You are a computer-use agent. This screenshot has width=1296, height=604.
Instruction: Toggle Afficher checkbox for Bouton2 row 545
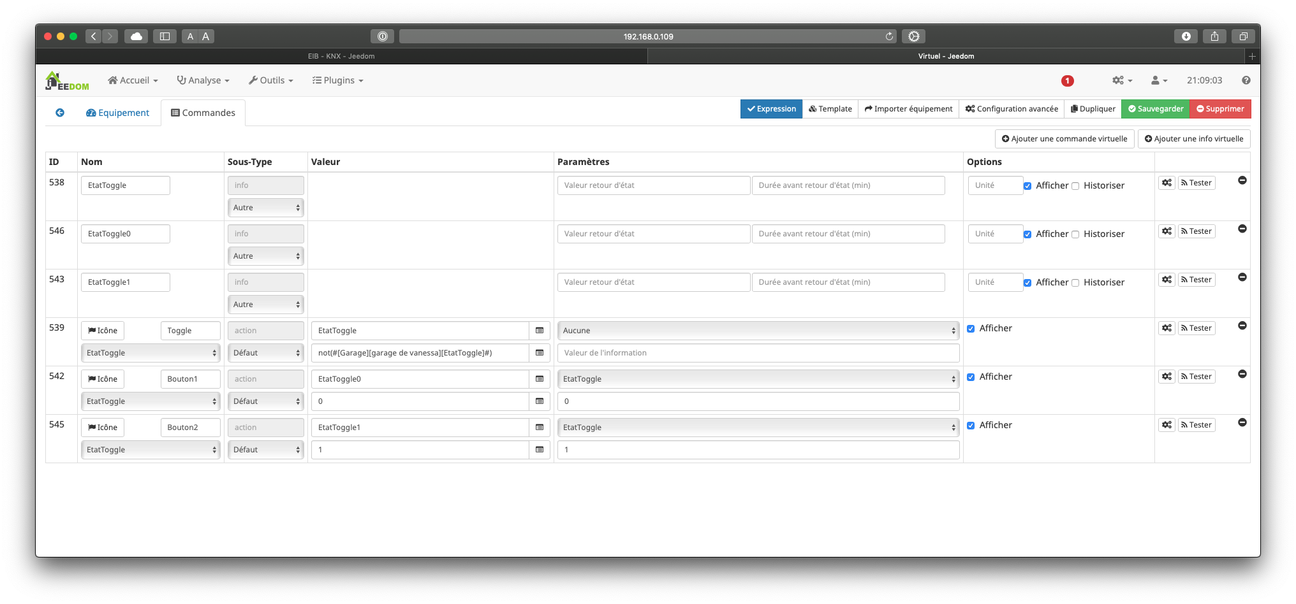pos(971,426)
